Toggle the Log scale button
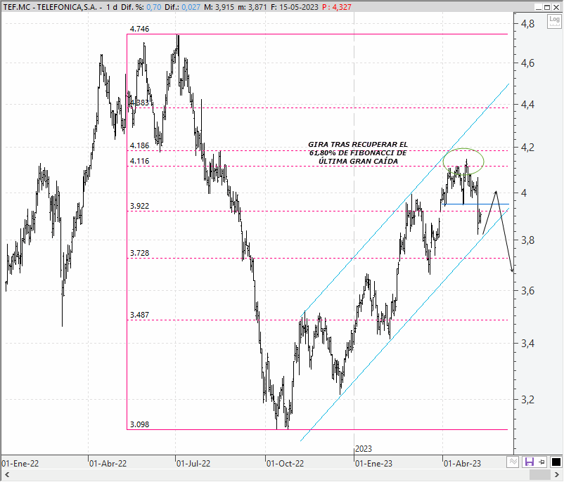Image resolution: width=564 pixels, height=482 pixels. (554, 21)
